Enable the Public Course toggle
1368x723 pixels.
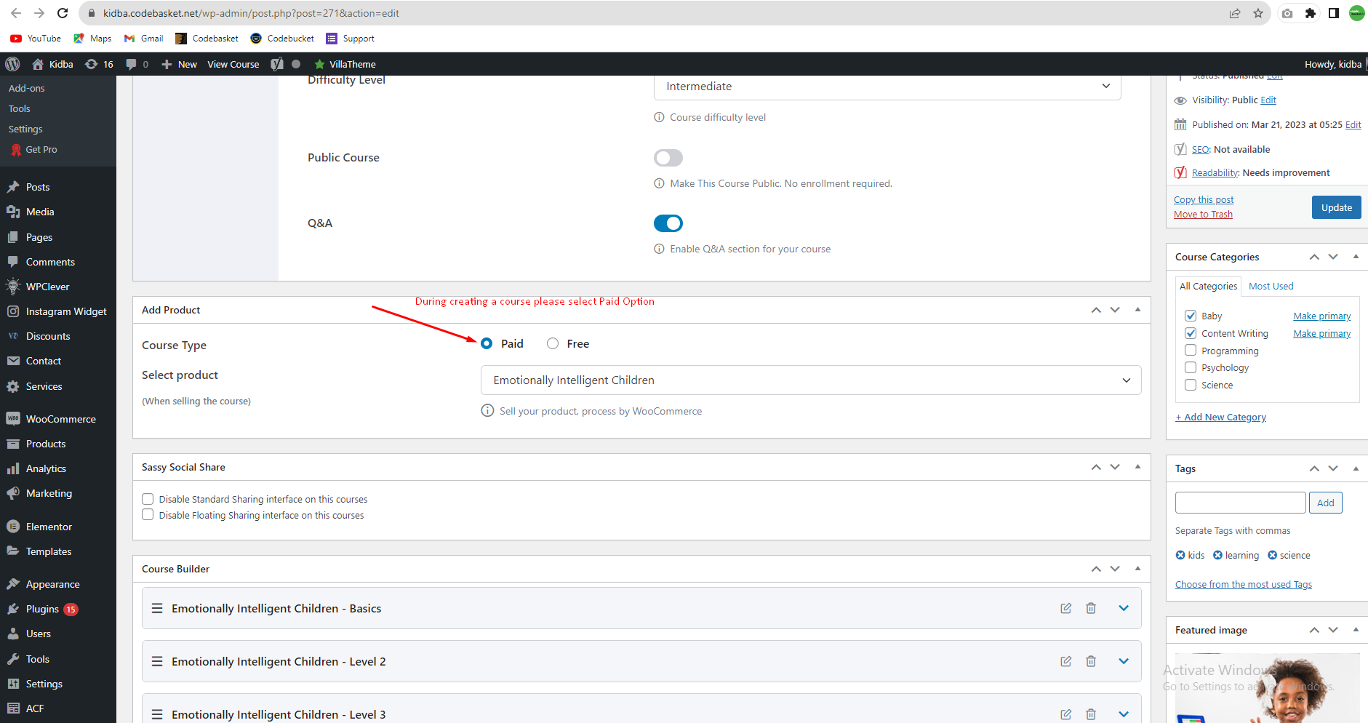click(x=668, y=158)
